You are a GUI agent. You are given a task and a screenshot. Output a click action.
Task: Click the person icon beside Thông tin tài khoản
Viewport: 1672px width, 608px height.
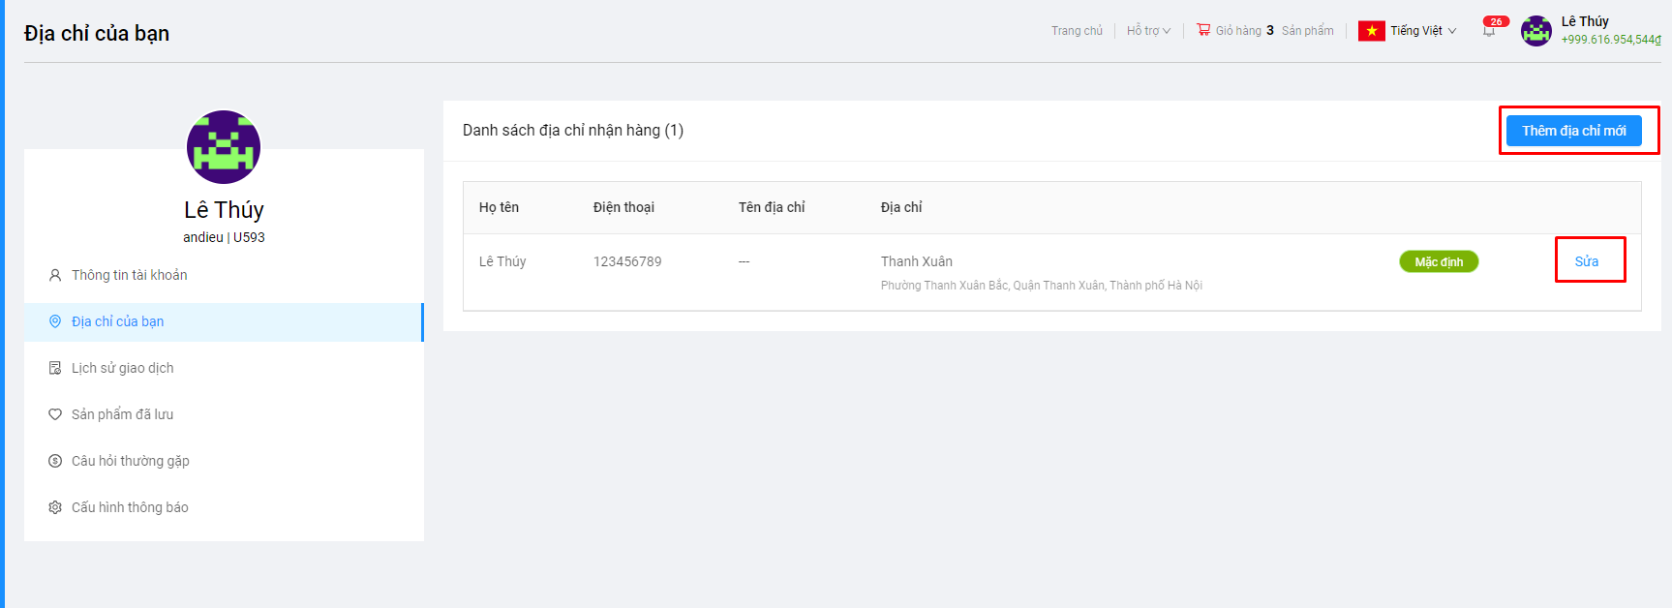point(55,275)
